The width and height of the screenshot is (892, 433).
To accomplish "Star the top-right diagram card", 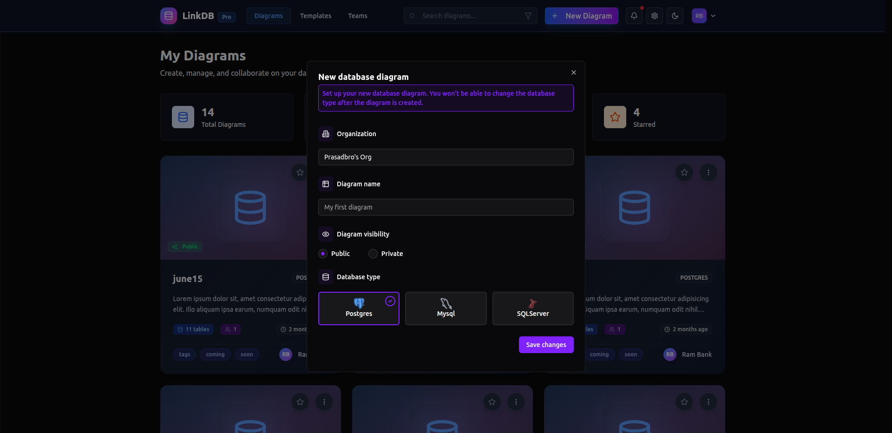I will [684, 172].
